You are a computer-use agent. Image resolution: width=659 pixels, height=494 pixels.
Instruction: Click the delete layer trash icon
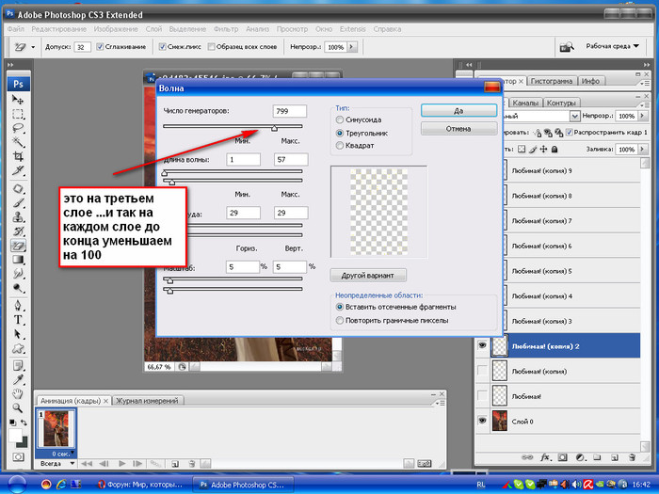[632, 457]
